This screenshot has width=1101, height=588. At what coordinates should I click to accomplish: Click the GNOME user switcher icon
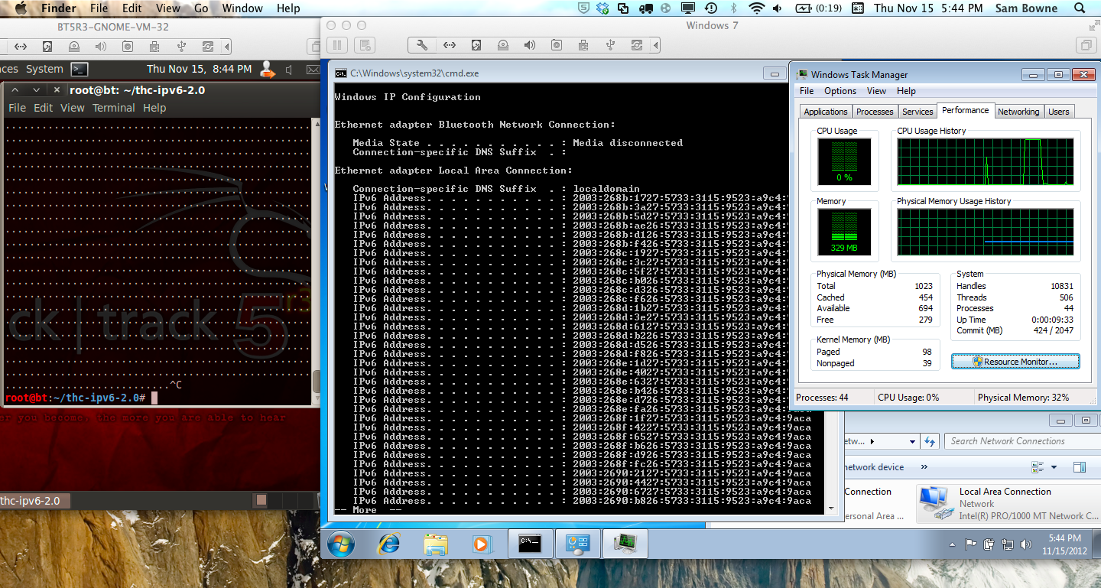point(268,70)
